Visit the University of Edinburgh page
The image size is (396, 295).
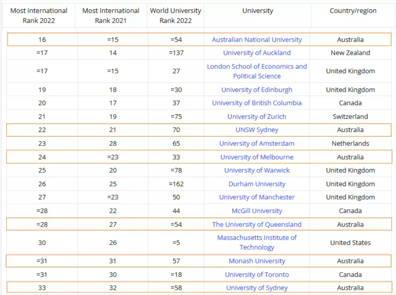pos(257,90)
